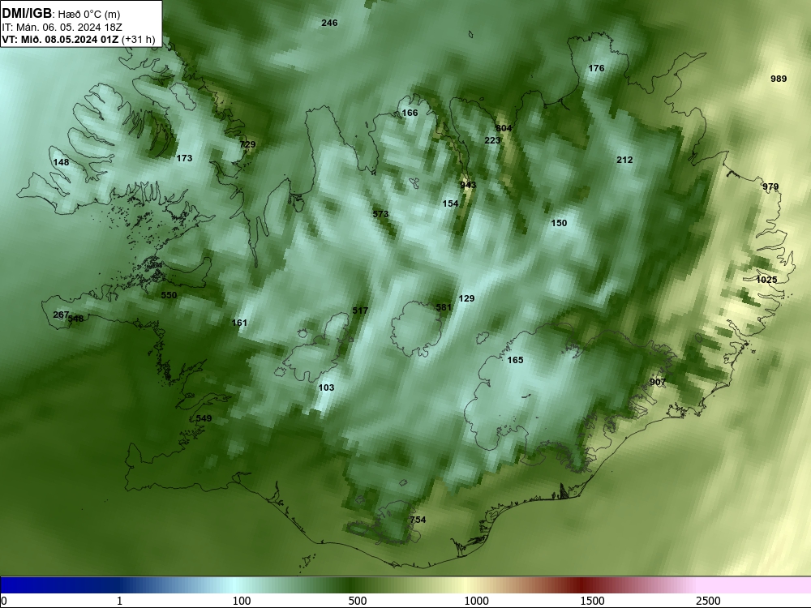Click the map value 581
The height and width of the screenshot is (608, 811).
point(444,307)
